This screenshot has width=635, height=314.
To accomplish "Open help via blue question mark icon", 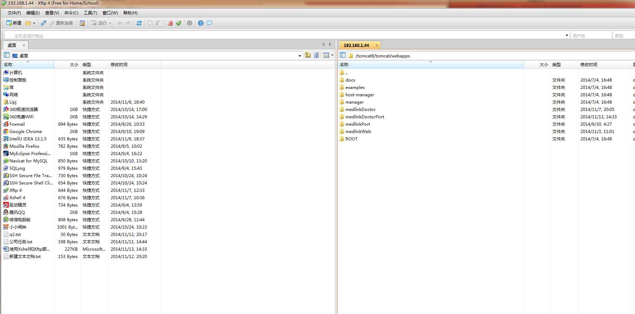I will point(201,23).
